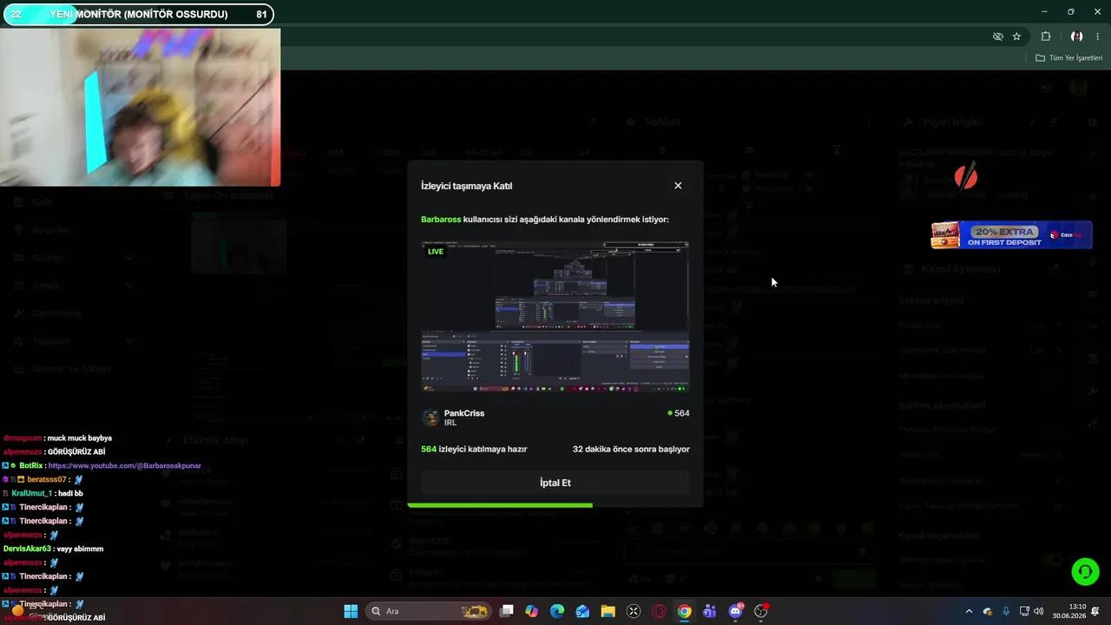Screen dimensions: 1111x625
Task: Click the green headset support button
Action: point(1085,571)
